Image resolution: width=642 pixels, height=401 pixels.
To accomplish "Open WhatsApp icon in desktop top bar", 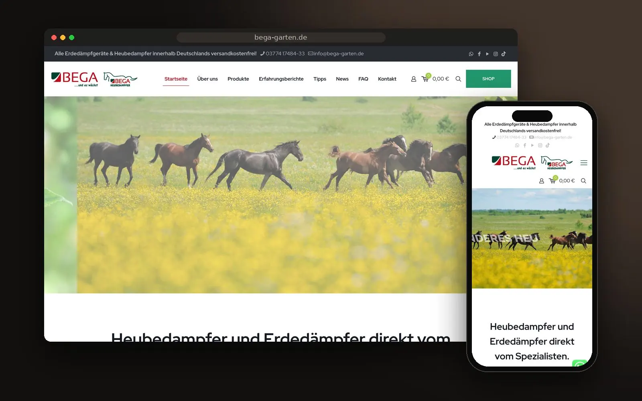I will (x=471, y=54).
